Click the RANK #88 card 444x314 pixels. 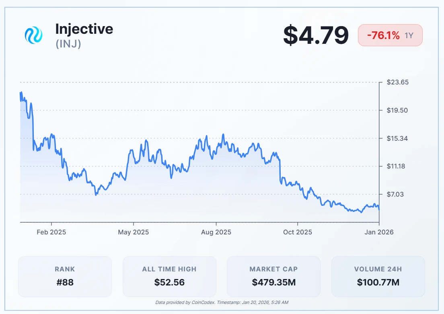click(65, 276)
